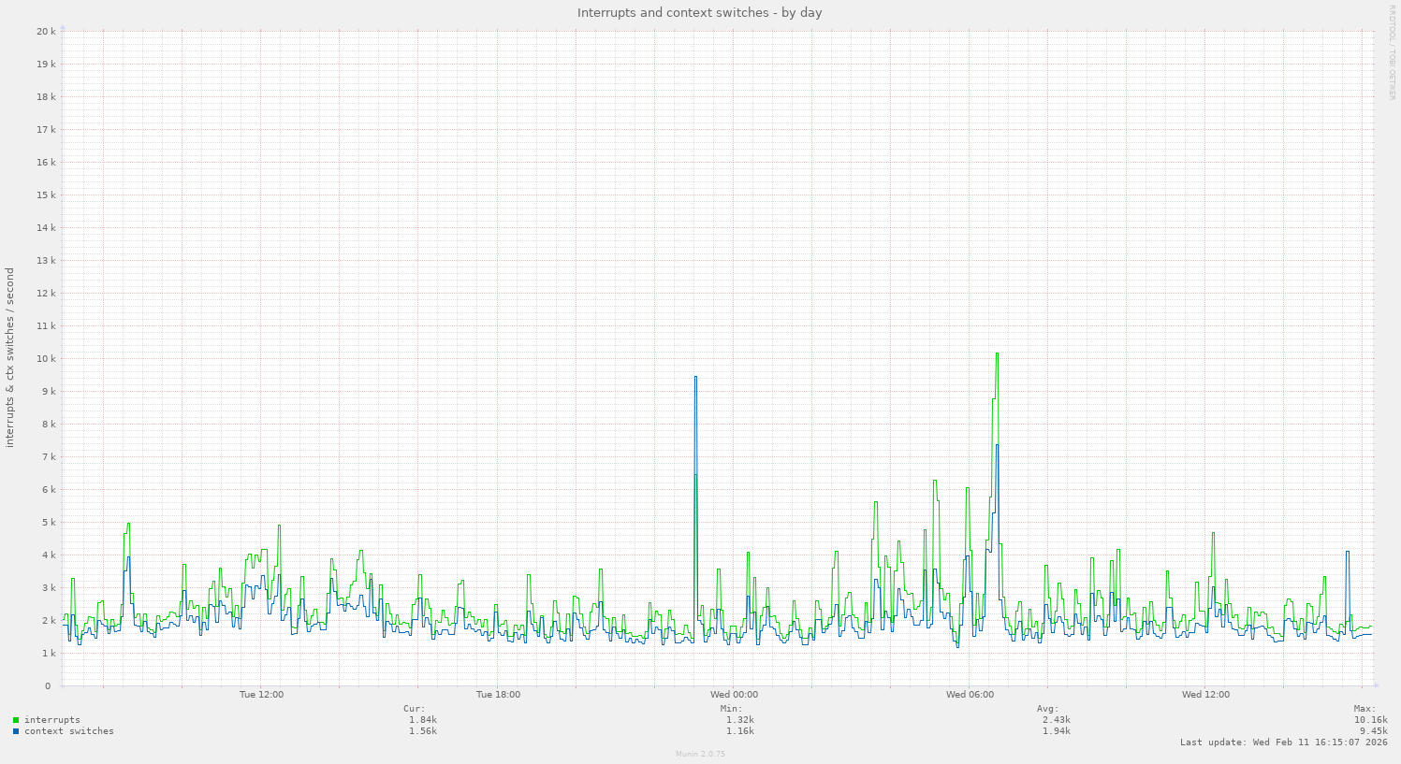This screenshot has width=1401, height=764.
Task: Click the "Wed 06:00" x-axis label
Action: 970,695
